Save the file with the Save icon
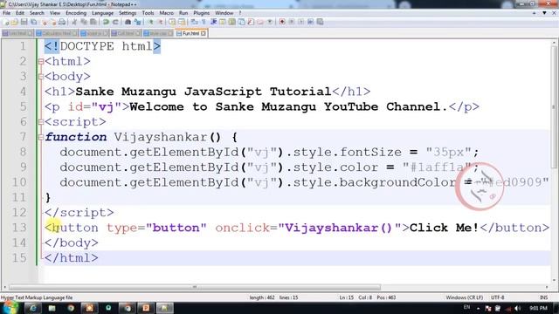This screenshot has width=559, height=314. pyautogui.click(x=24, y=22)
